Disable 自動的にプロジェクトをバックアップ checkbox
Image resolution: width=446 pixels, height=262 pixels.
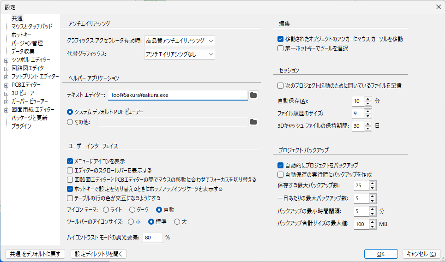tap(280, 165)
